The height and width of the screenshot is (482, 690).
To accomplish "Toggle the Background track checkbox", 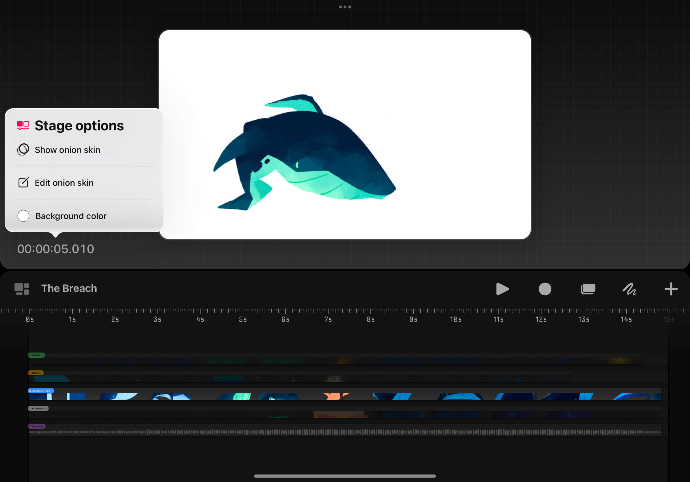I will click(30, 408).
